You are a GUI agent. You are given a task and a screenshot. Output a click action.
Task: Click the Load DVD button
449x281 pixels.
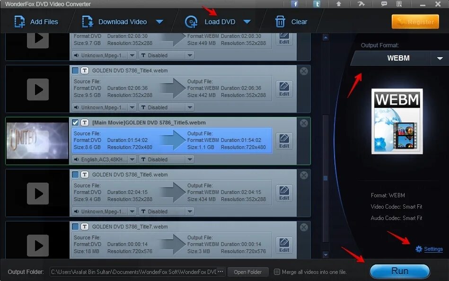coord(210,22)
